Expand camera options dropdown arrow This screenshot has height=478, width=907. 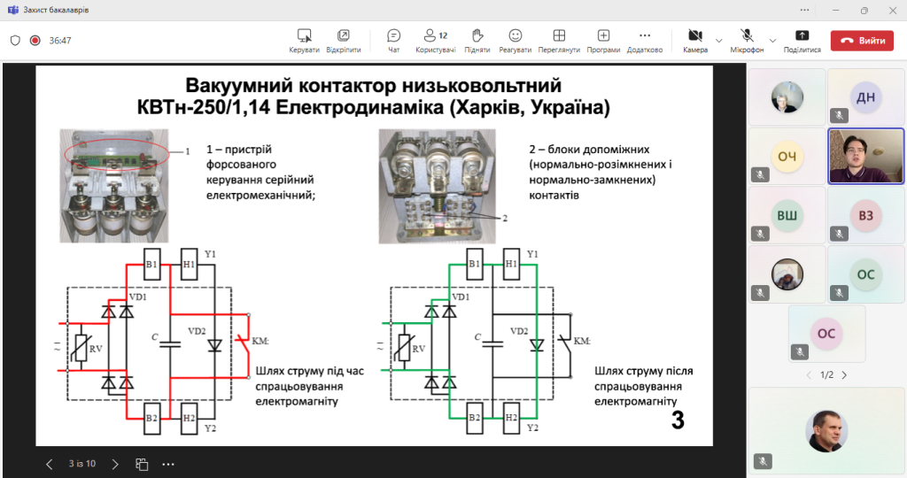click(719, 41)
